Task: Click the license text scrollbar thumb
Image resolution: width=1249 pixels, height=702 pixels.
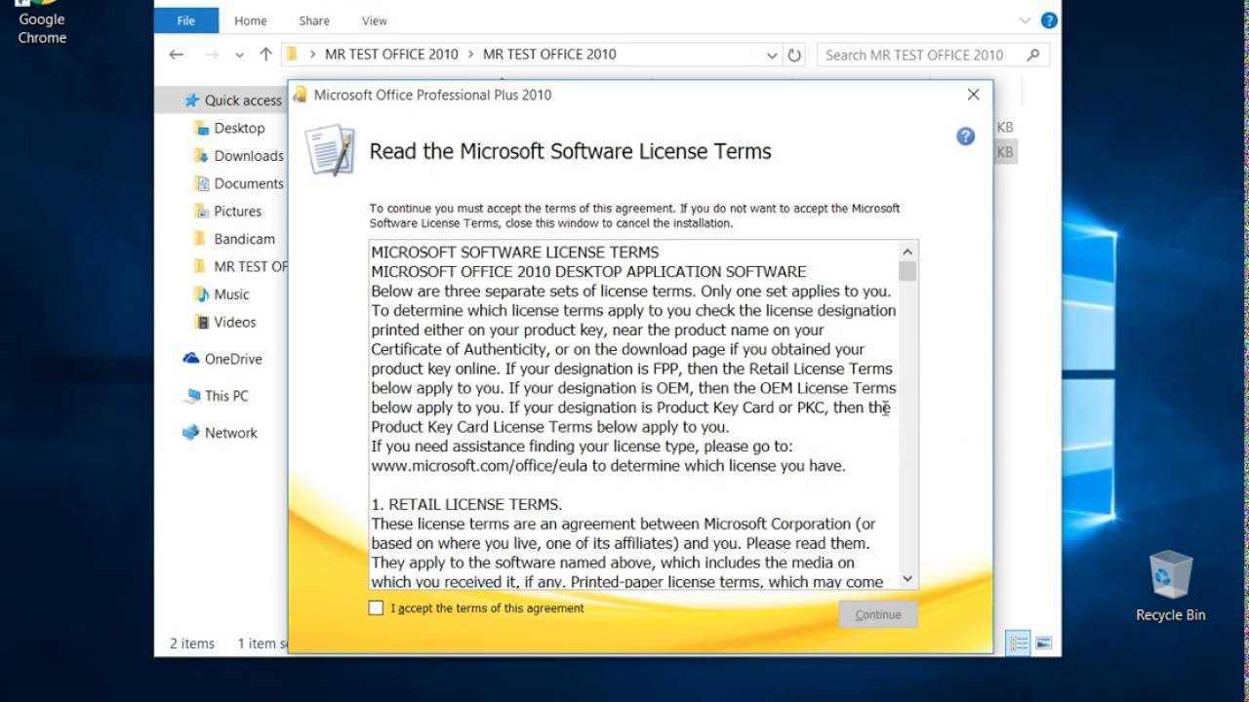Action: click(907, 271)
